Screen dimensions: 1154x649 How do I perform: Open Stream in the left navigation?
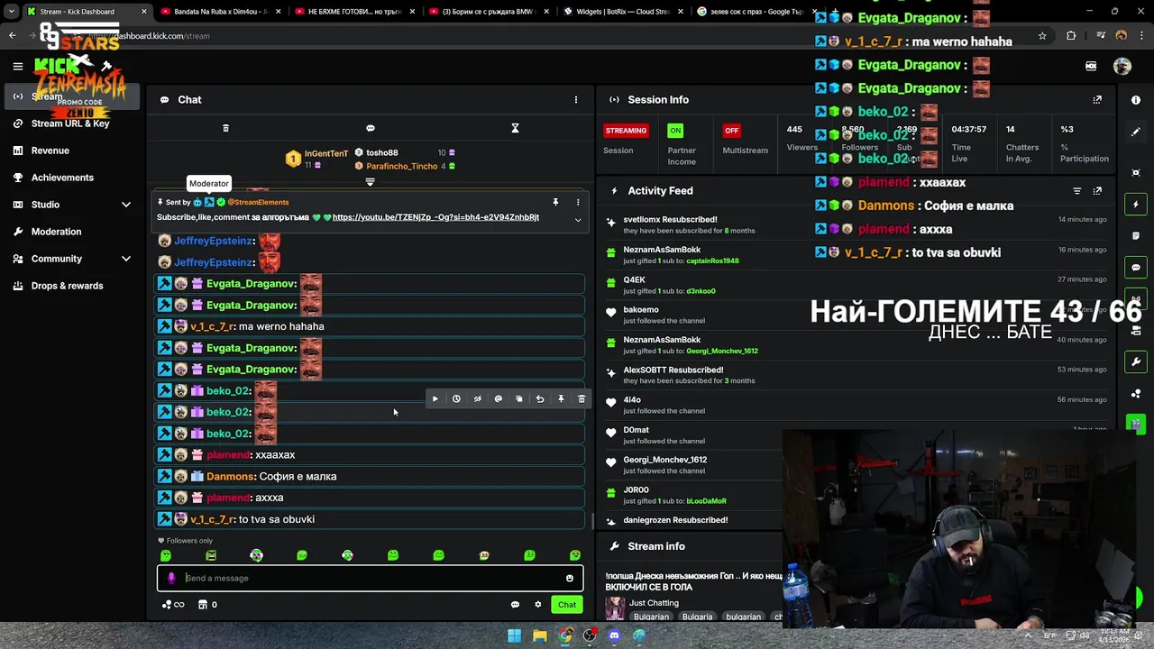pyautogui.click(x=72, y=96)
